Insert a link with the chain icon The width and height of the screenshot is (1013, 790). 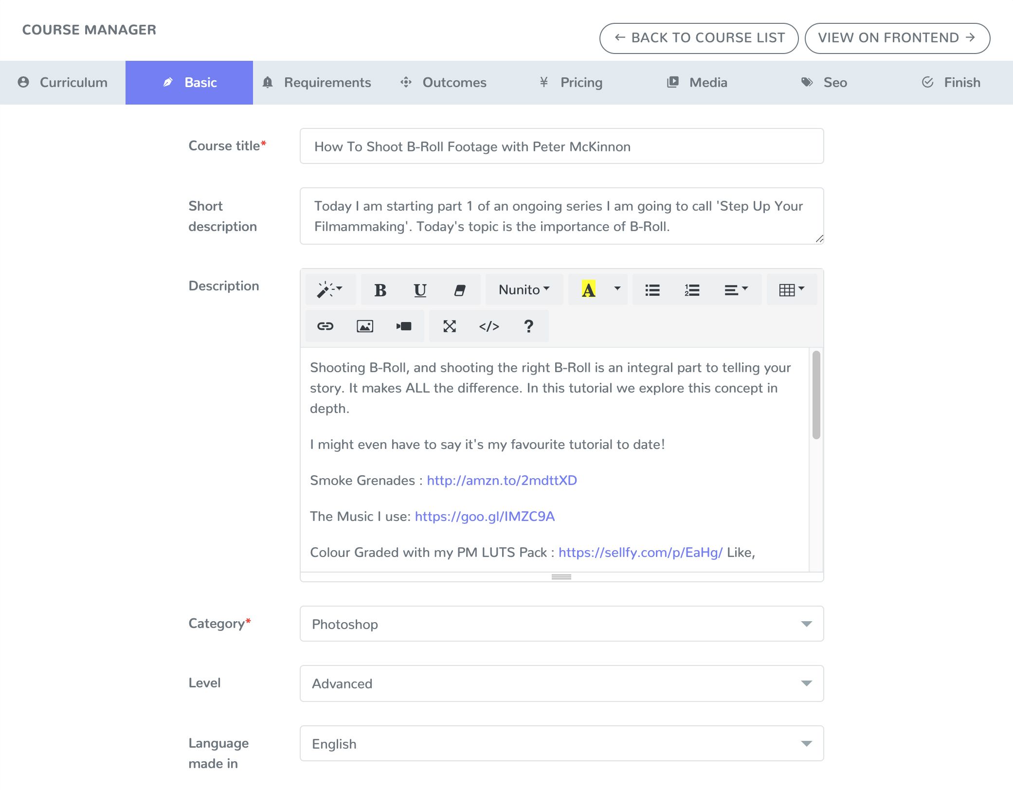coord(325,326)
